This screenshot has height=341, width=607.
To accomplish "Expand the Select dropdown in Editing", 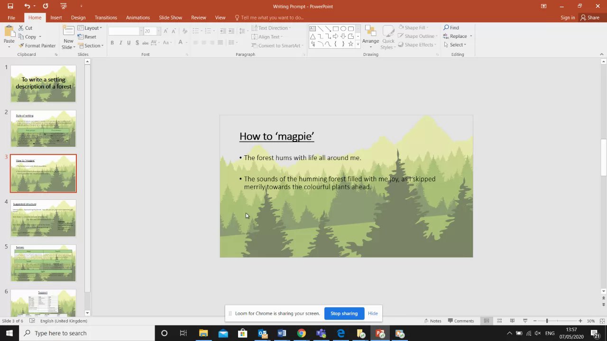I will pos(455,45).
